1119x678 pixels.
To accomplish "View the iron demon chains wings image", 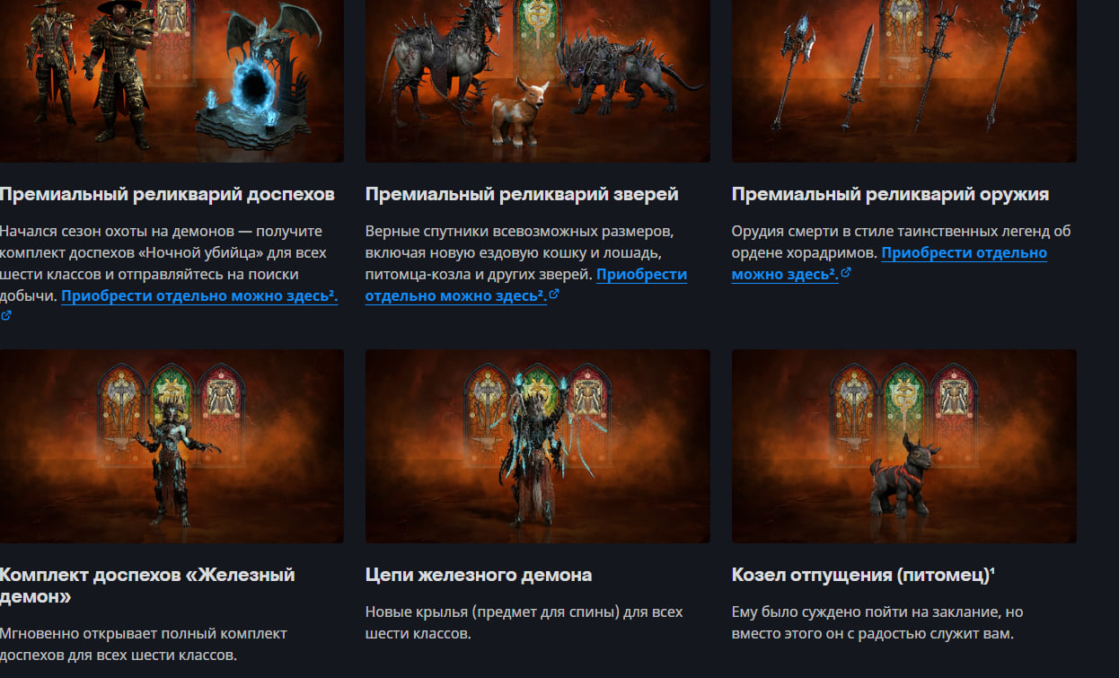I will [537, 446].
